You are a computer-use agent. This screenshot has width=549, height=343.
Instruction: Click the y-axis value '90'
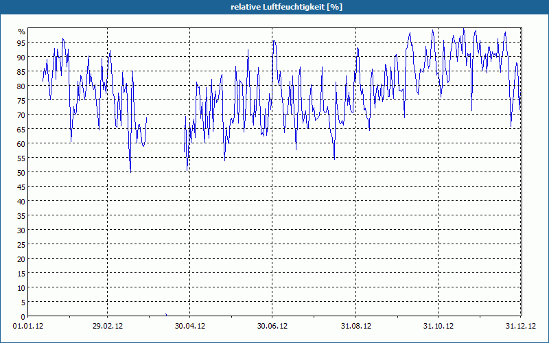(x=22, y=57)
